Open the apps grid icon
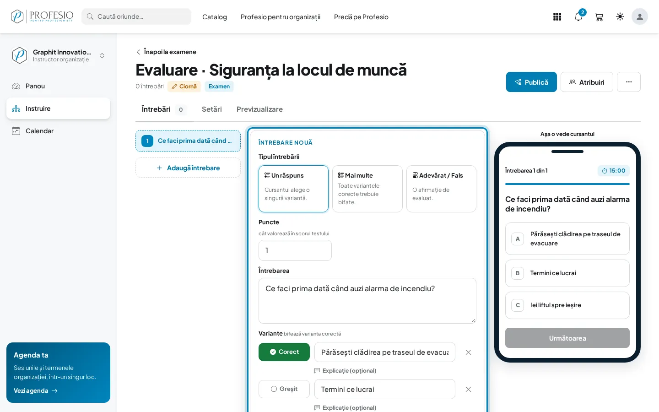The height and width of the screenshot is (412, 659). tap(557, 17)
